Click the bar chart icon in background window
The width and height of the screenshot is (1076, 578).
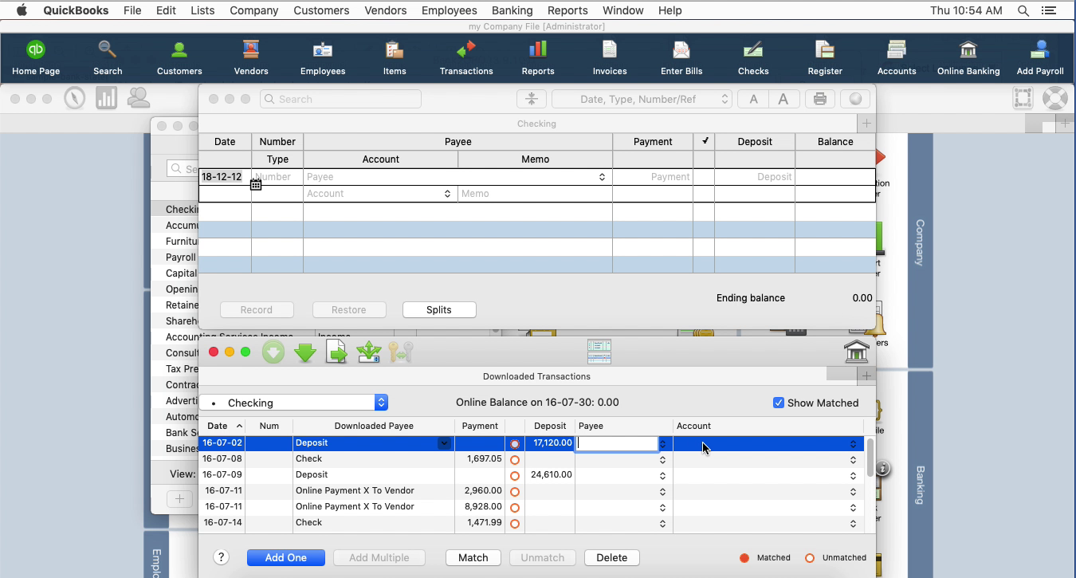point(106,98)
